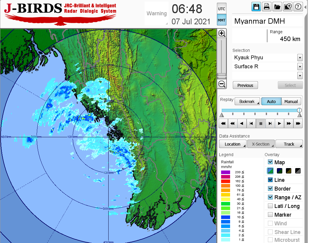This screenshot has height=243, width=309.
Task: Enable the Lati / Long overlay checkbox
Action: coord(270,206)
